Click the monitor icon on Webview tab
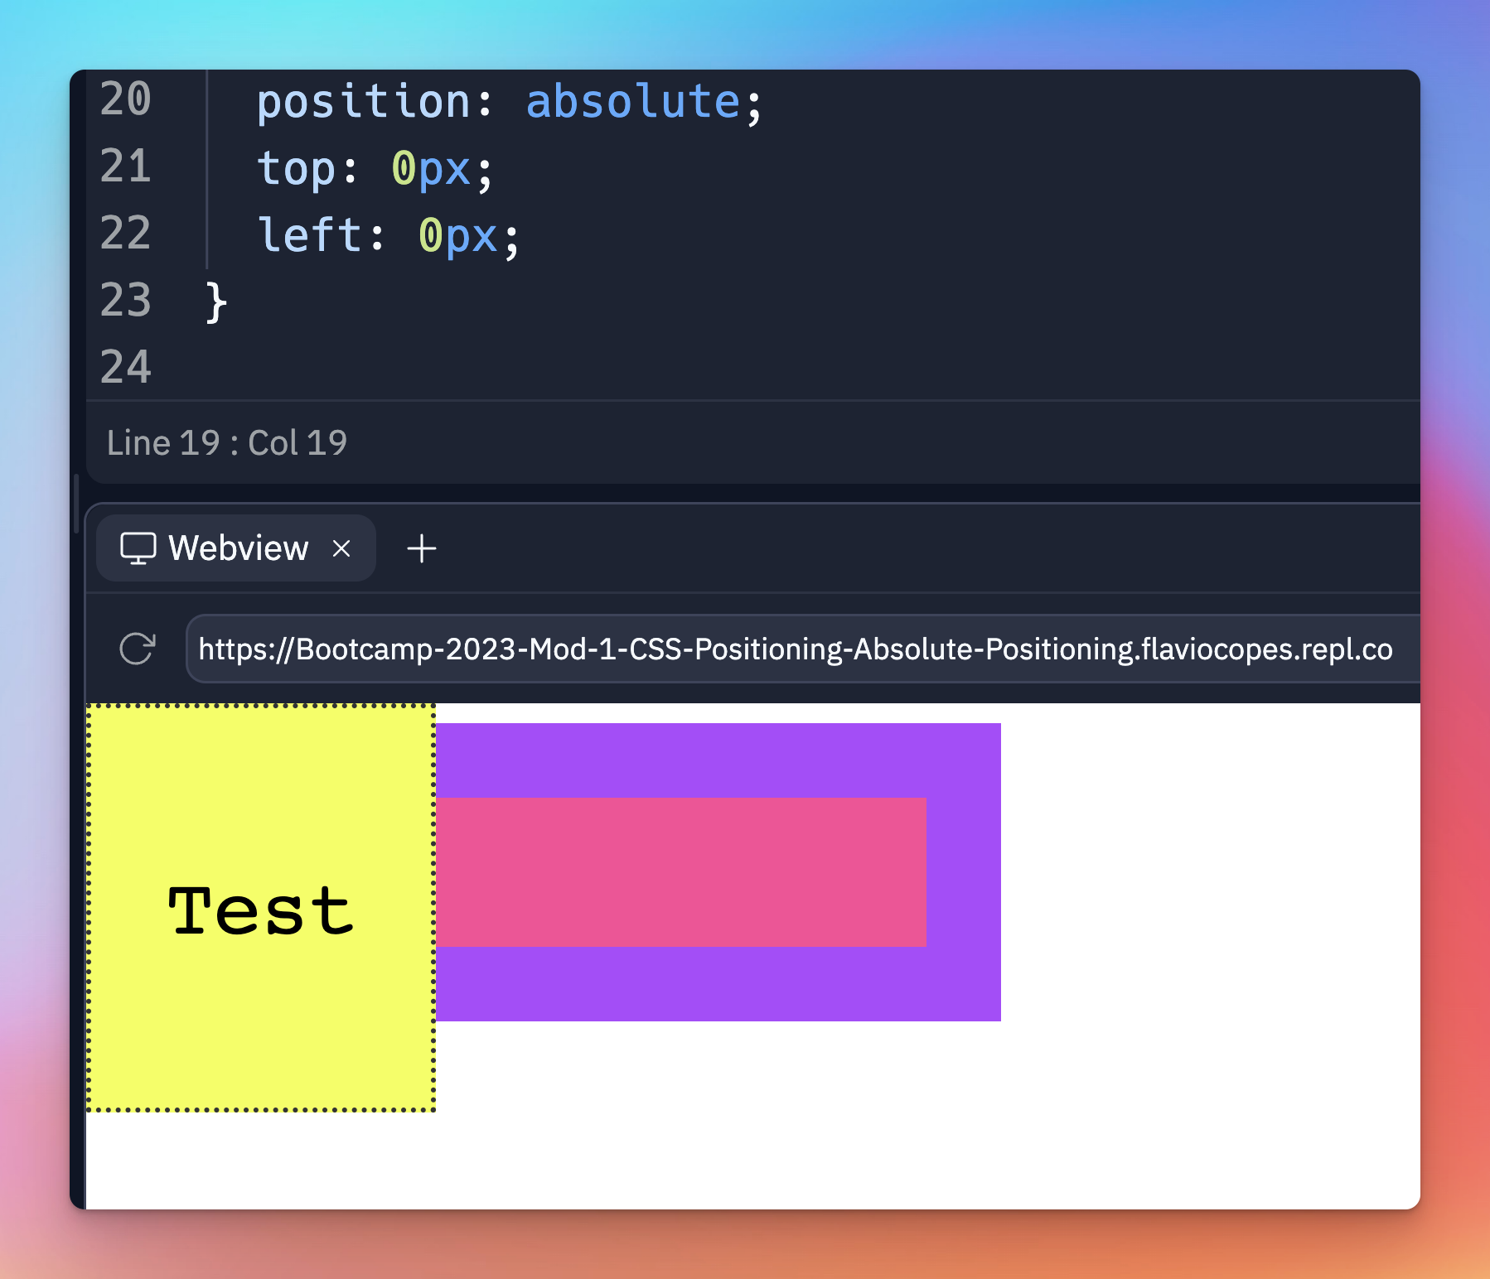Screen dimensions: 1490x1279 pos(138,548)
